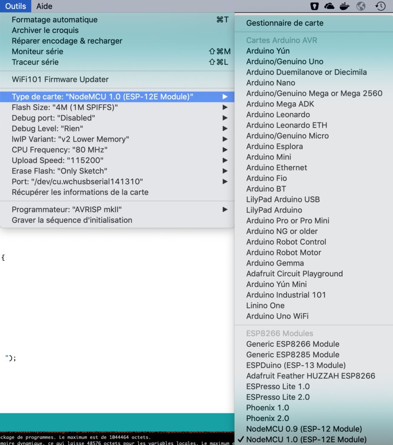The image size is (393, 445).
Task: Choose Arduino BT board
Action: (314, 189)
